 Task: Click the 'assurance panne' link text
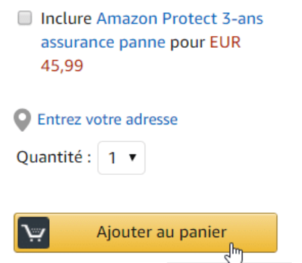pos(103,42)
